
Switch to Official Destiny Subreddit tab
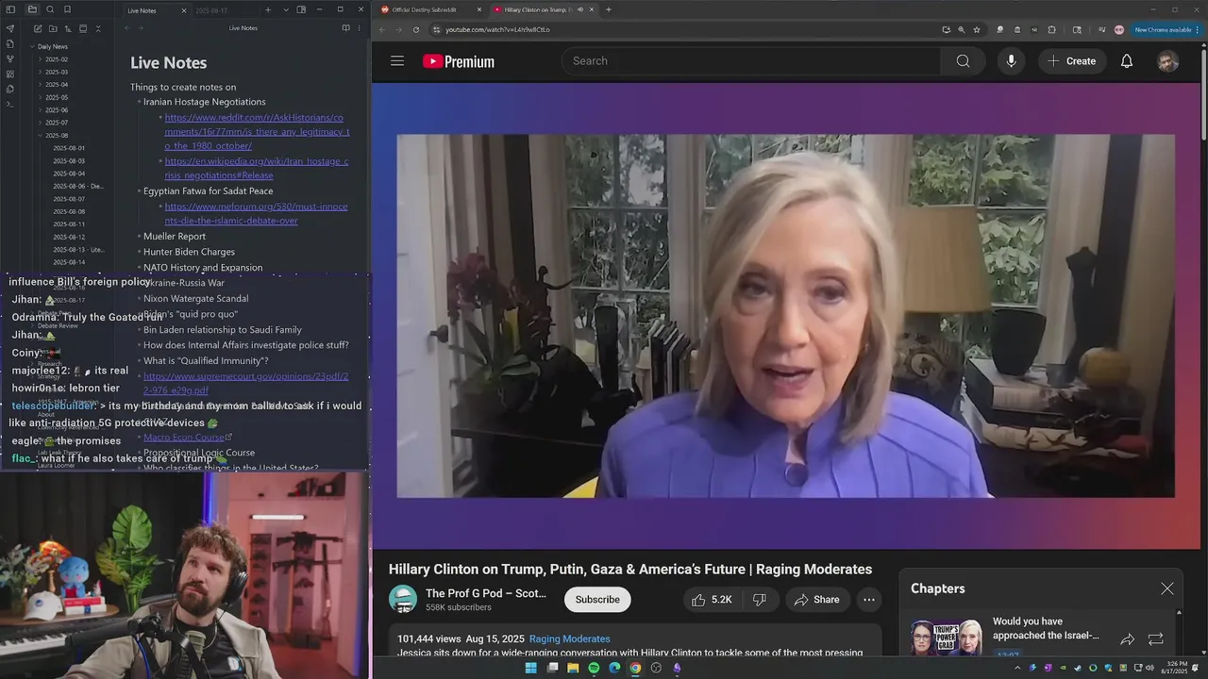431,9
